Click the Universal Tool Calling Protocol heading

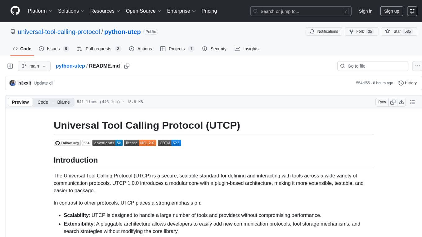147,125
